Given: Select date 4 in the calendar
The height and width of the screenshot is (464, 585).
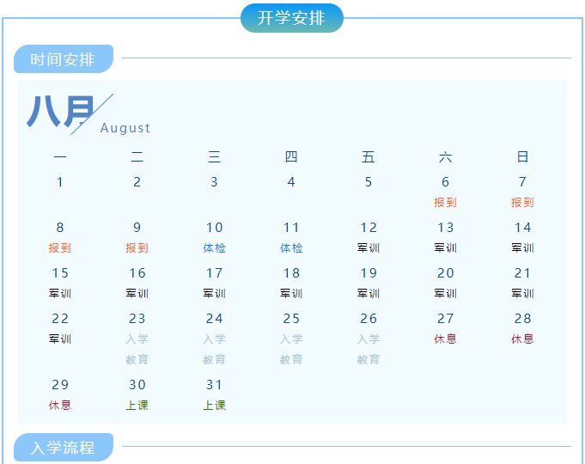Looking at the screenshot, I should pyautogui.click(x=291, y=182).
